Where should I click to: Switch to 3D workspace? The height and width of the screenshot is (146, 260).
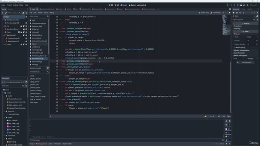(117, 5)
